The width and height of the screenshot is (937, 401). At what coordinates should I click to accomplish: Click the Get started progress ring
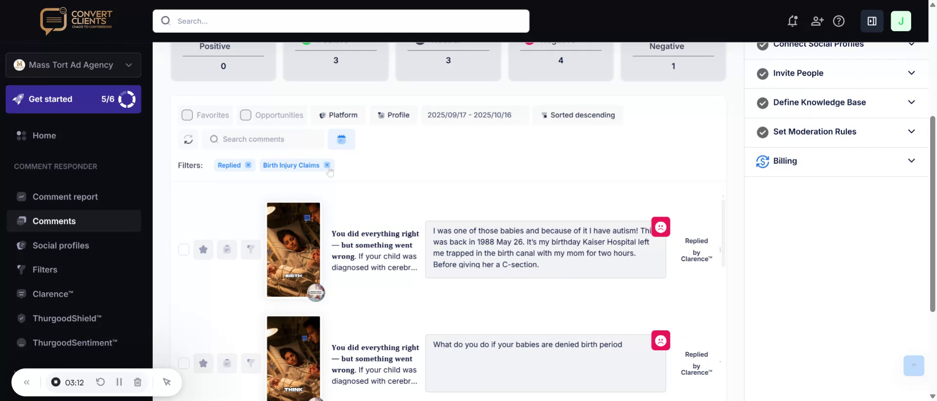[x=127, y=99]
